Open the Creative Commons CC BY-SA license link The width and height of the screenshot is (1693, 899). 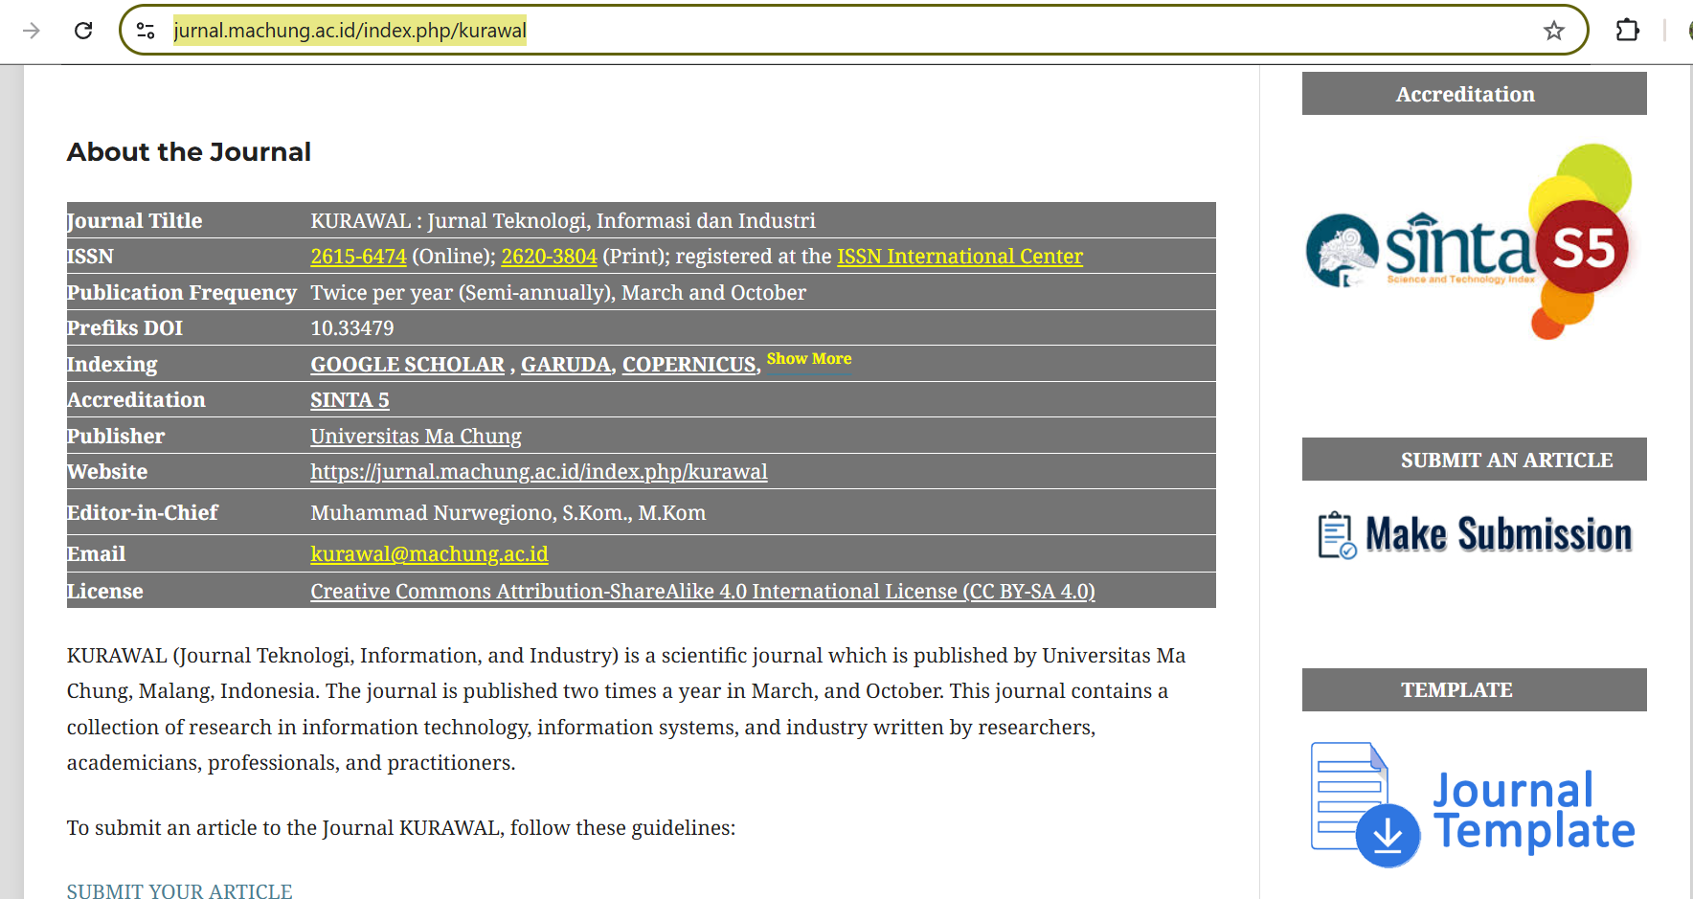(x=702, y=592)
